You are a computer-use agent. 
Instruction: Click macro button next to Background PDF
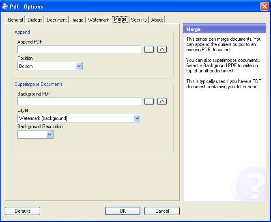pos(162,102)
